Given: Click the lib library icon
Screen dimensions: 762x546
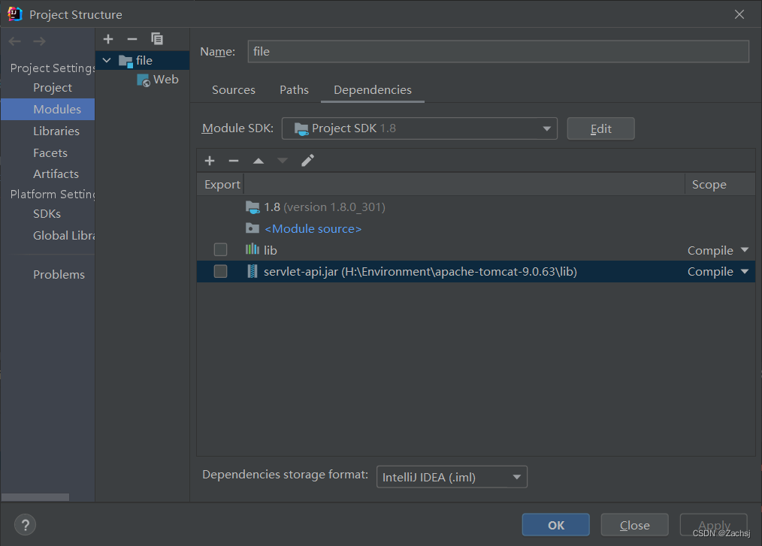Looking at the screenshot, I should tap(252, 249).
